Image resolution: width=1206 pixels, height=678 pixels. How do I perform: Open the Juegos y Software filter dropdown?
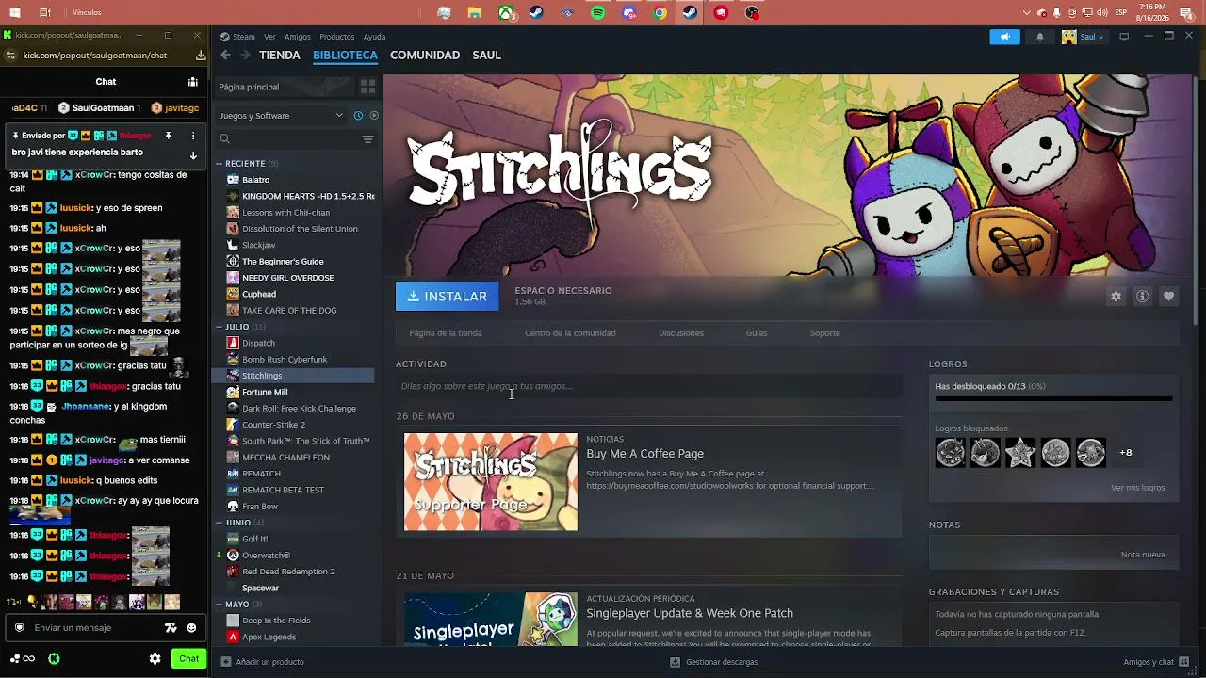coord(281,116)
